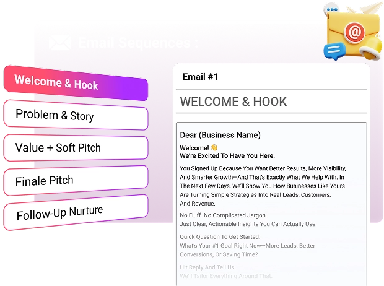Switch to the Problem & Story tab
384x286 pixels.
(x=74, y=116)
